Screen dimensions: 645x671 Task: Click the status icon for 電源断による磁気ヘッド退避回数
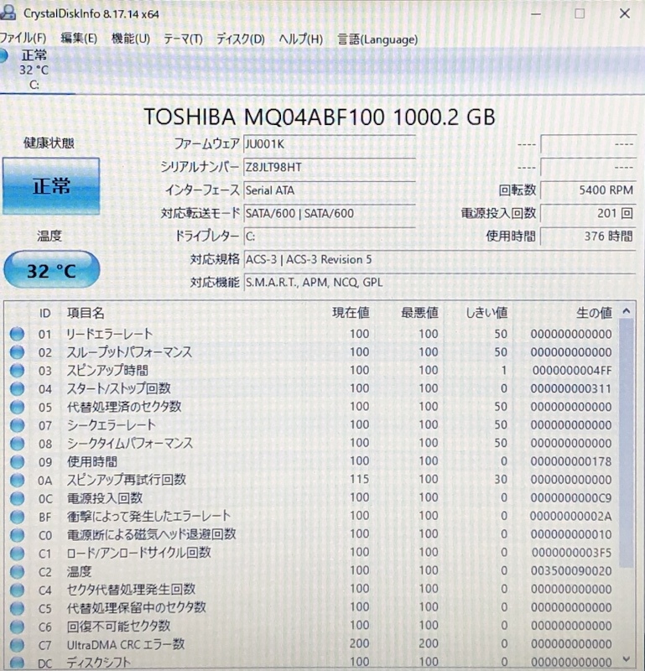tap(17, 535)
